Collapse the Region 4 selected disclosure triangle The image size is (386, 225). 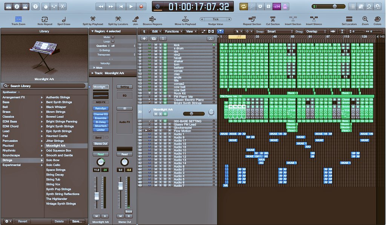(x=92, y=31)
